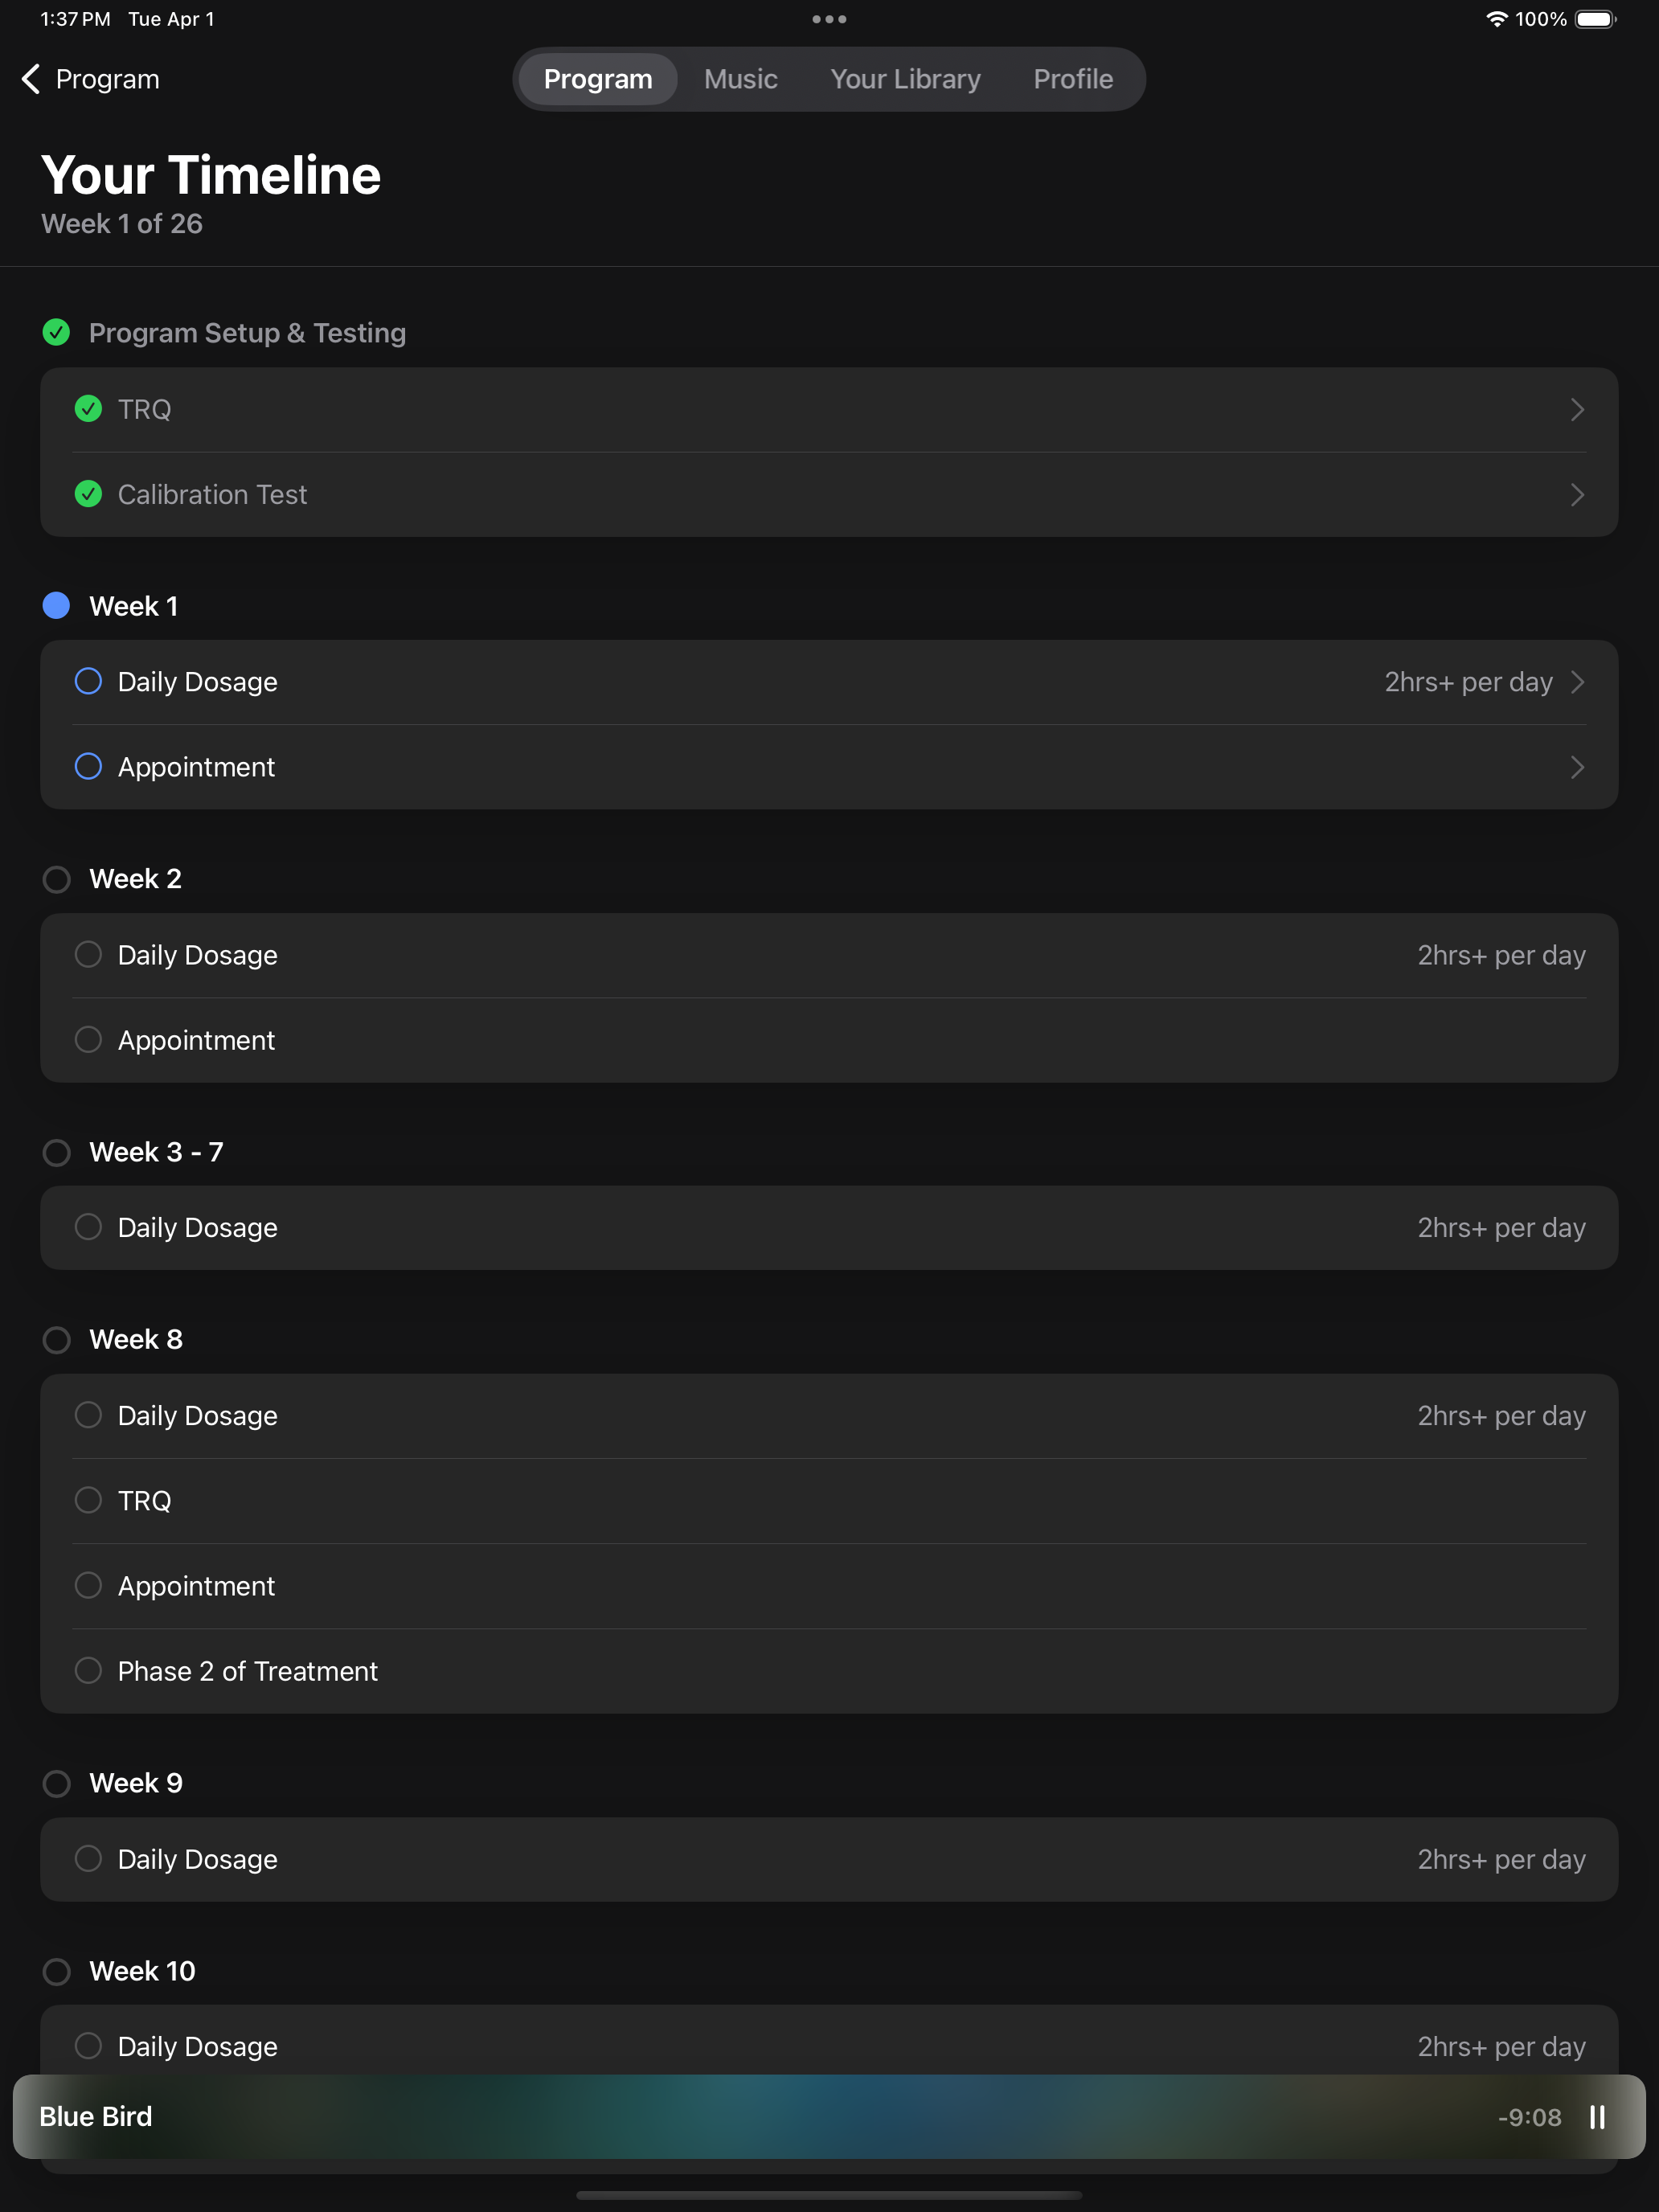Screen dimensions: 1659x2212
Task: Open the three-dot multitasking menu at top
Action: pyautogui.click(x=829, y=19)
